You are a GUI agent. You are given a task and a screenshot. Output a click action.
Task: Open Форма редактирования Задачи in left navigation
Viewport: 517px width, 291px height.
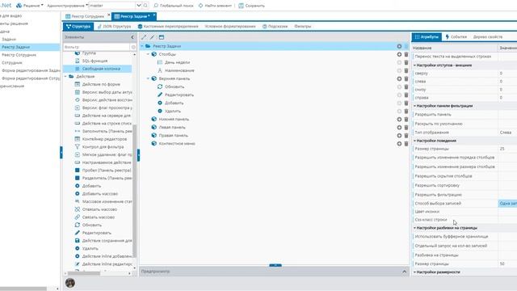pyautogui.click(x=31, y=70)
